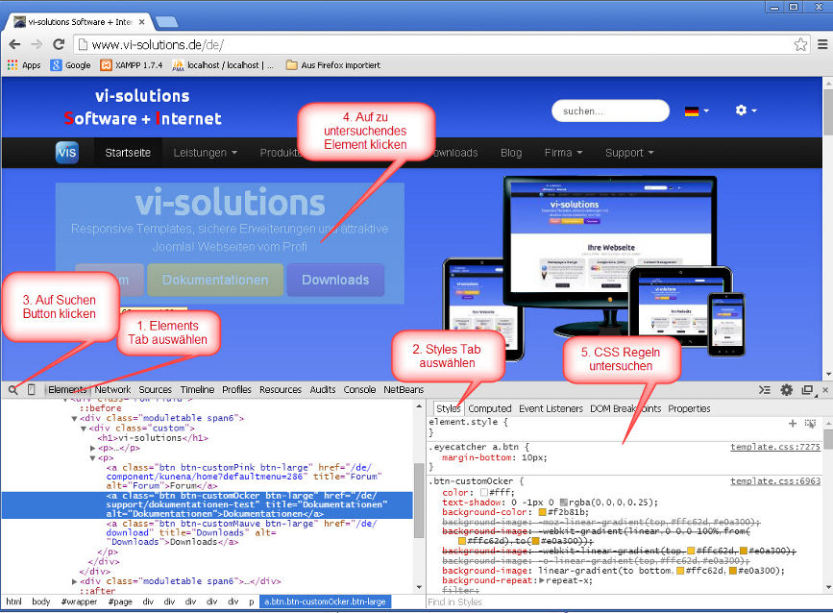Open the Network panel tab
The width and height of the screenshot is (833, 613).
[x=112, y=388]
